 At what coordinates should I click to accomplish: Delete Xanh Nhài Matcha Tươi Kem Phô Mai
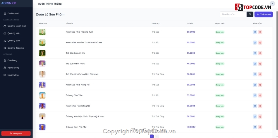260,43
